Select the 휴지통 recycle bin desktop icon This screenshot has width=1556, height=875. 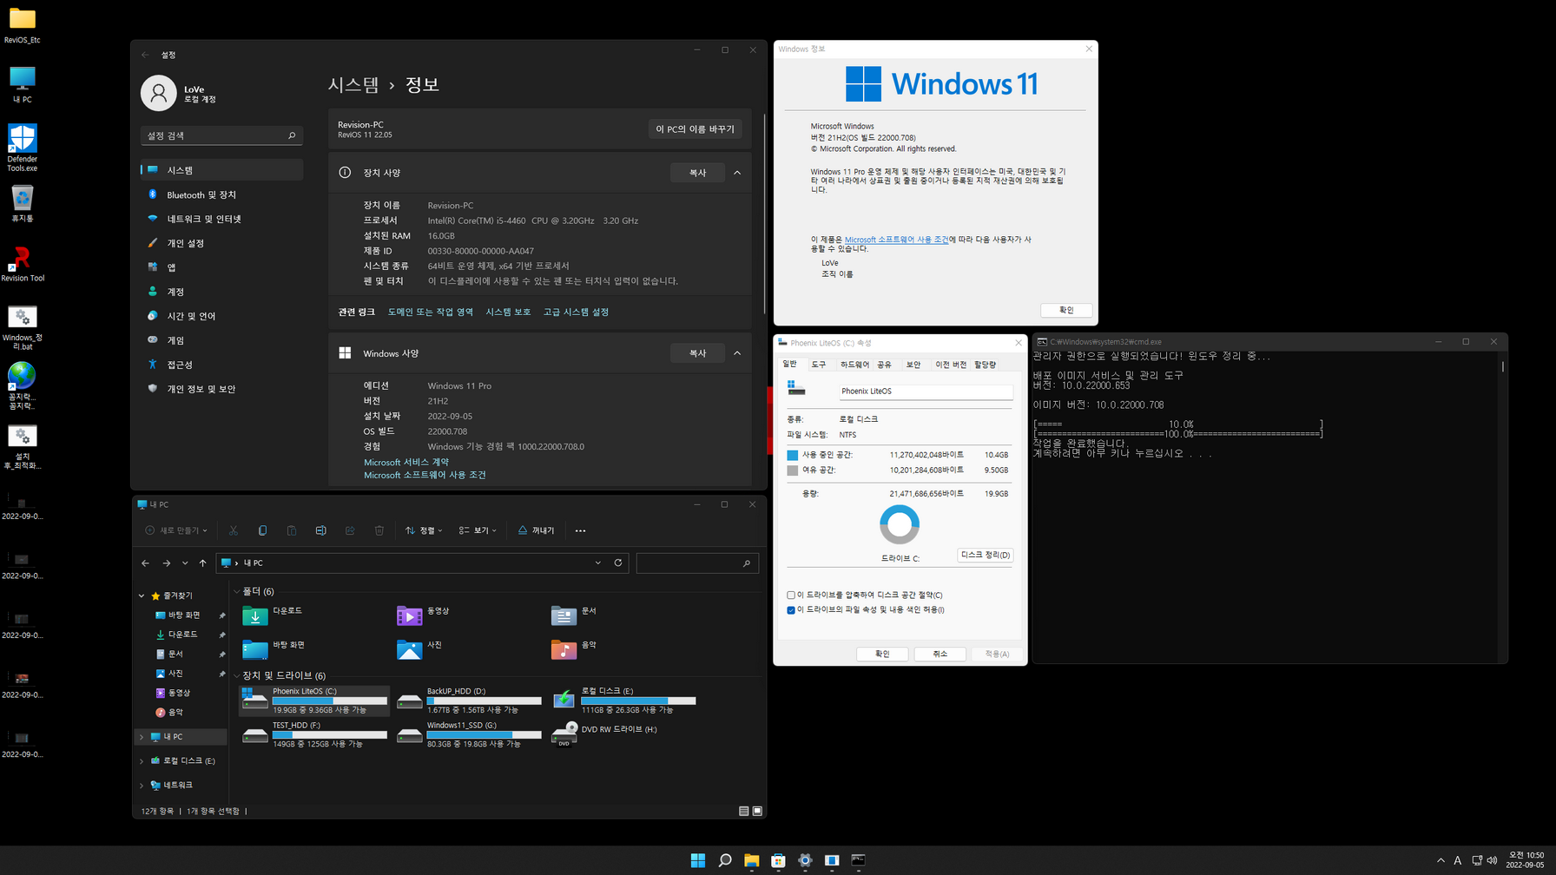[23, 204]
